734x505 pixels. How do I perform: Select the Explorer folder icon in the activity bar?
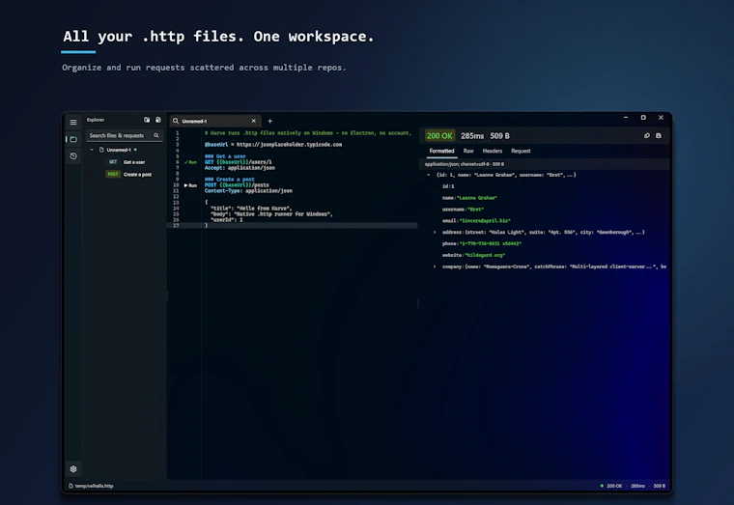[x=73, y=139]
